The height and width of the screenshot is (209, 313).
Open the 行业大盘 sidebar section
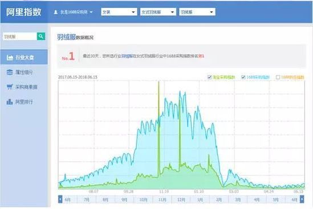[x=24, y=58]
